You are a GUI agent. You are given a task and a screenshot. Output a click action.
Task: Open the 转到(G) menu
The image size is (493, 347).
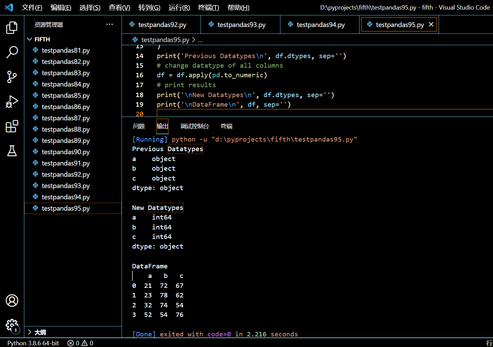pyautogui.click(x=149, y=8)
